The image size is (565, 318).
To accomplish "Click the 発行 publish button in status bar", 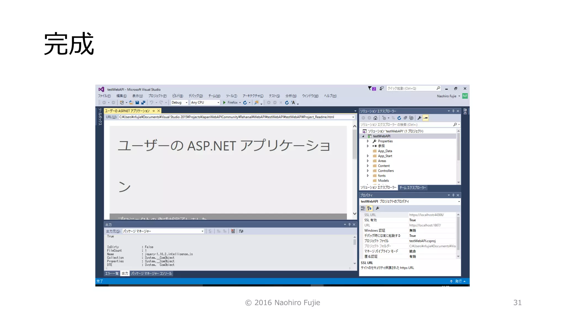I will click(458, 281).
